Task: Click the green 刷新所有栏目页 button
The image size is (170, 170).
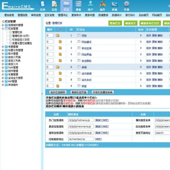Action: click(150, 23)
